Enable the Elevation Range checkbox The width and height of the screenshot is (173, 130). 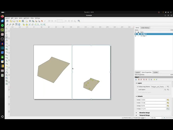(x=138, y=113)
